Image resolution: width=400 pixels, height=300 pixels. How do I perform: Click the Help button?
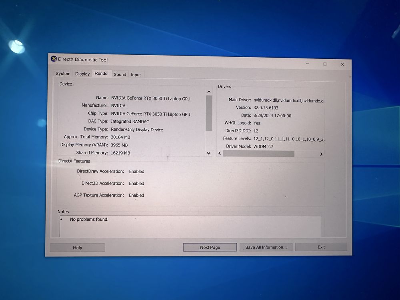click(x=78, y=248)
